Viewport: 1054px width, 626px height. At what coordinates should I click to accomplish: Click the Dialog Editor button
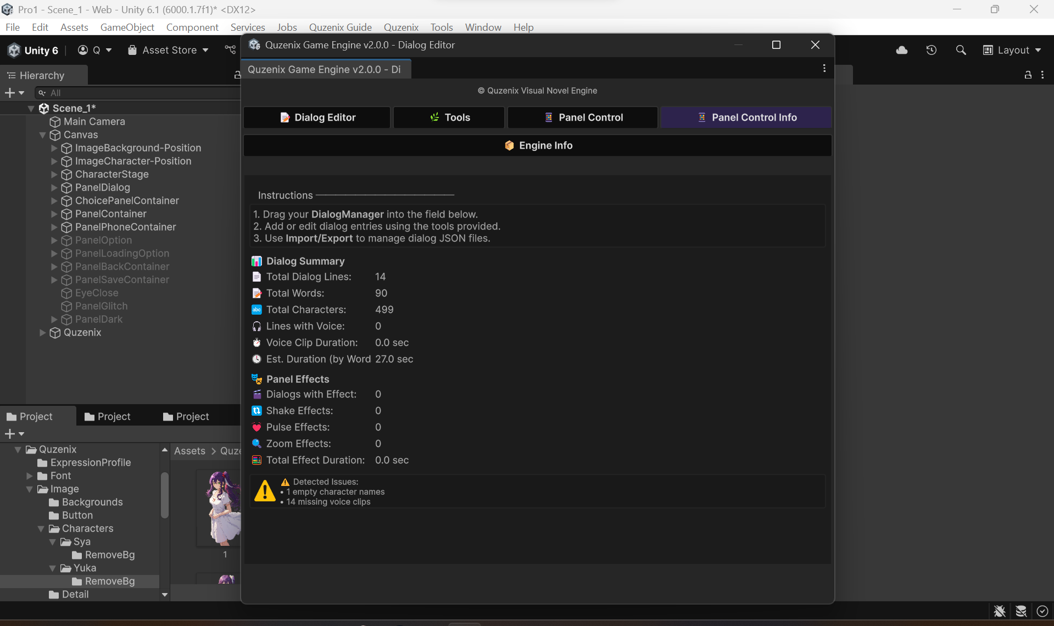[317, 117]
